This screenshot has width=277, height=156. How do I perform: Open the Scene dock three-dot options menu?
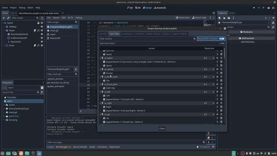tap(42, 18)
